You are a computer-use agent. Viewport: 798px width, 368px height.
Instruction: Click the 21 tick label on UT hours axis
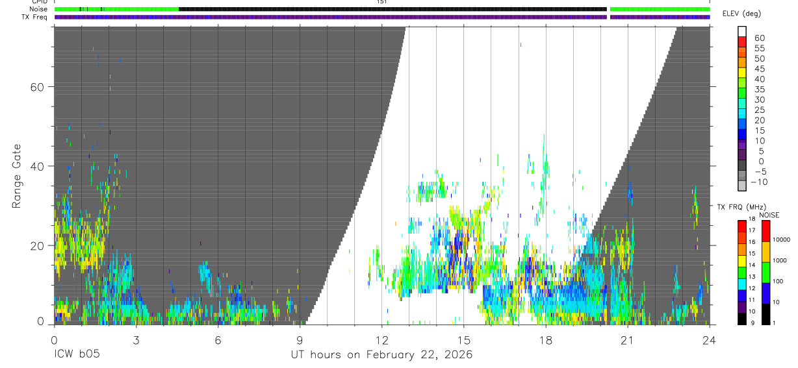[x=627, y=339]
